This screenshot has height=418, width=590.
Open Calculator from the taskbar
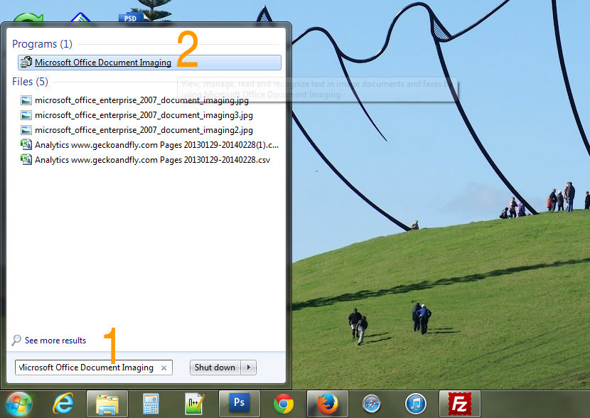click(x=151, y=404)
